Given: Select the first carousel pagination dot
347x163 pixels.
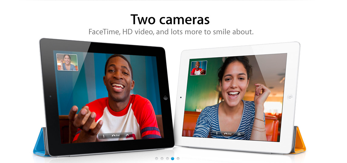Looking at the screenshot, I should 156,158.
